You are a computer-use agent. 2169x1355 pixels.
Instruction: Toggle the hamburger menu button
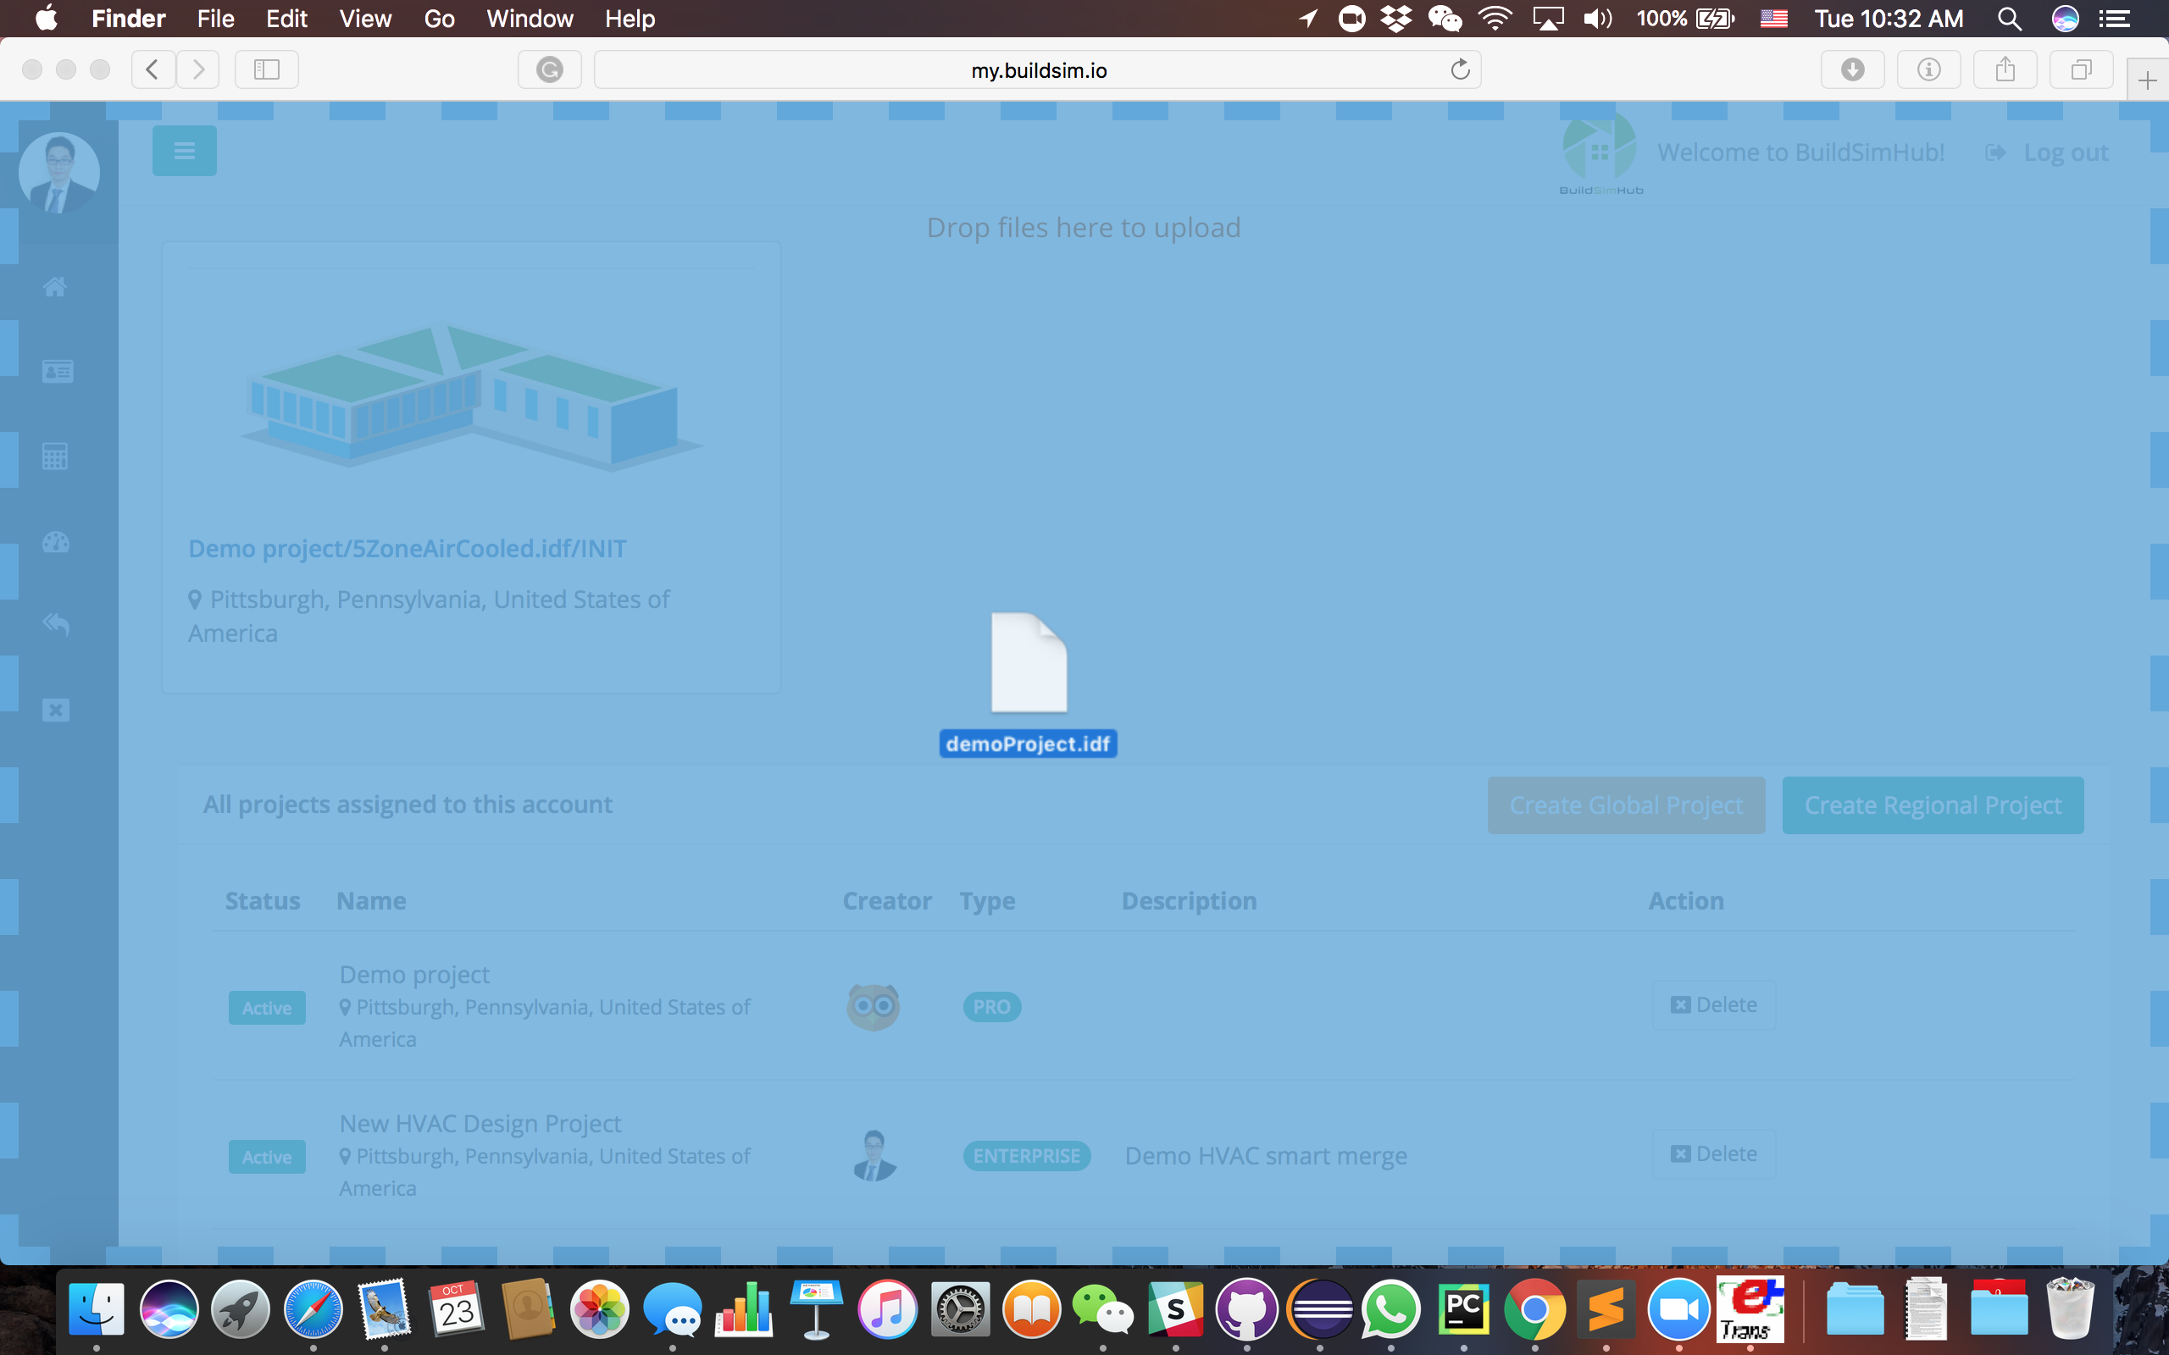pyautogui.click(x=184, y=151)
